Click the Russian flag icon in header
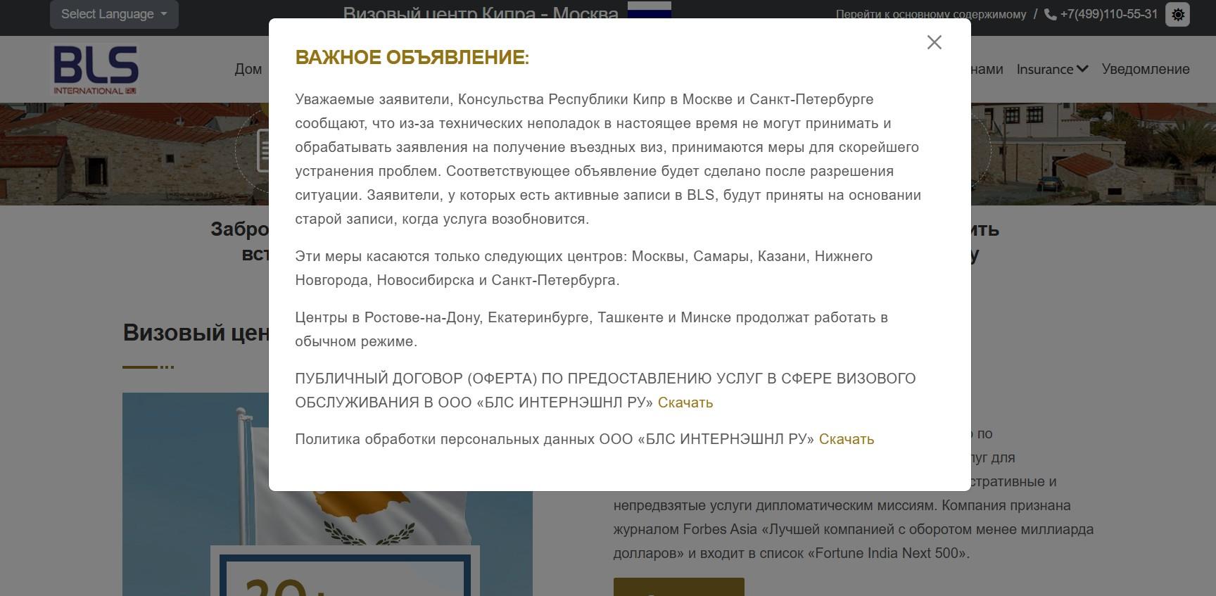 [x=650, y=10]
